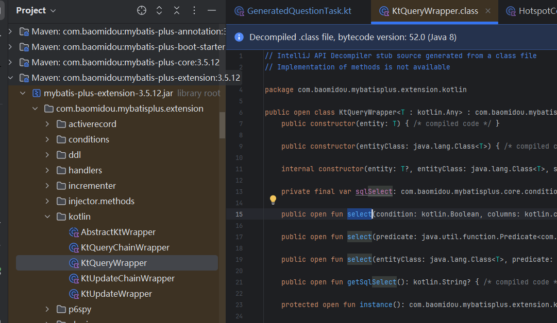Expand the mybatis-plus-boot-starter Maven library
557x323 pixels.
coord(10,47)
